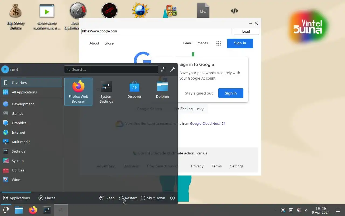
Task: Click the top-right blue Sign in button
Action: 240,43
